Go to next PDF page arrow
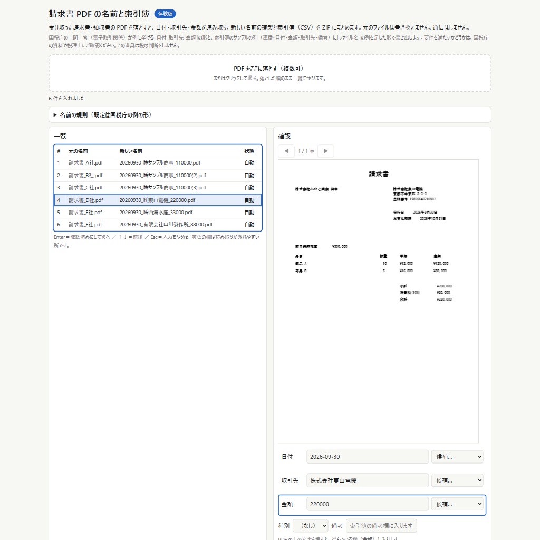540x540 pixels. [325, 151]
